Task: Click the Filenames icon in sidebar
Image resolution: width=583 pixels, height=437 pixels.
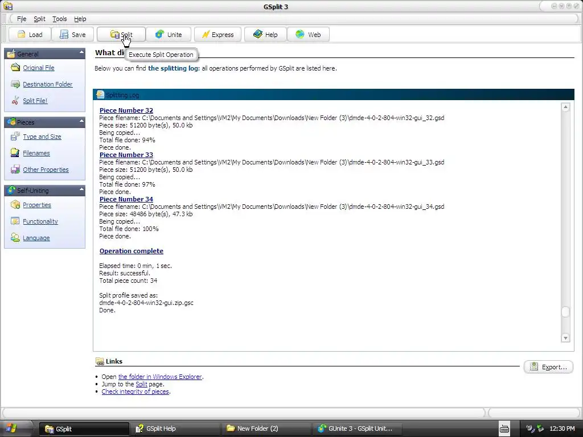Action: click(x=15, y=152)
